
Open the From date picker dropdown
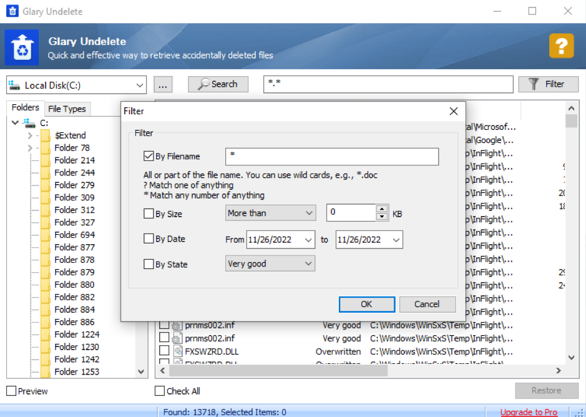pyautogui.click(x=308, y=240)
